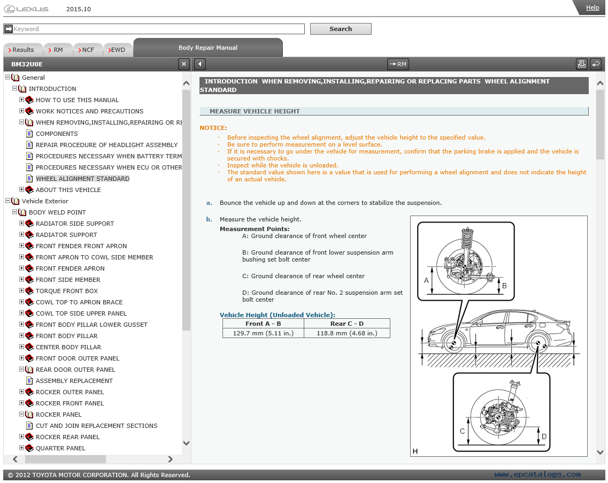Click the REPAIR PROCEDURE OF HEADLIGHT document icon
Viewport: 608px width, 483px height.
coord(29,145)
